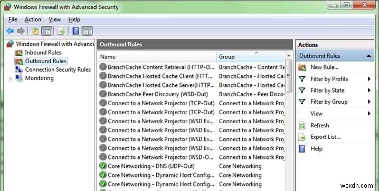This screenshot has width=379, height=191.
Task: Open the View submenu arrow in Actions
Action: tap(369, 113)
